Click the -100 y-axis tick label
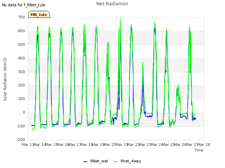 21,126
